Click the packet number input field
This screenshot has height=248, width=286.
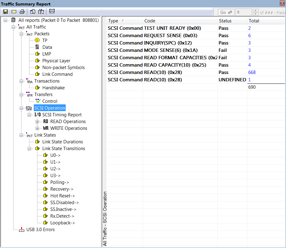(x=243, y=12)
